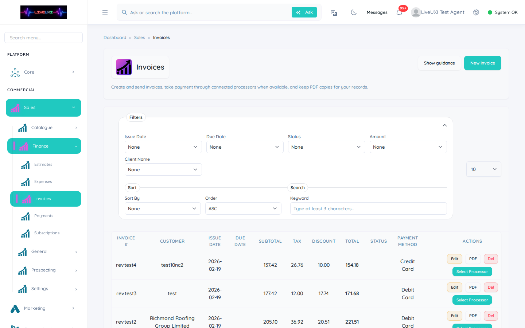Open the Amount filter dropdown
Viewport: 525px width, 328px height.
pos(408,147)
